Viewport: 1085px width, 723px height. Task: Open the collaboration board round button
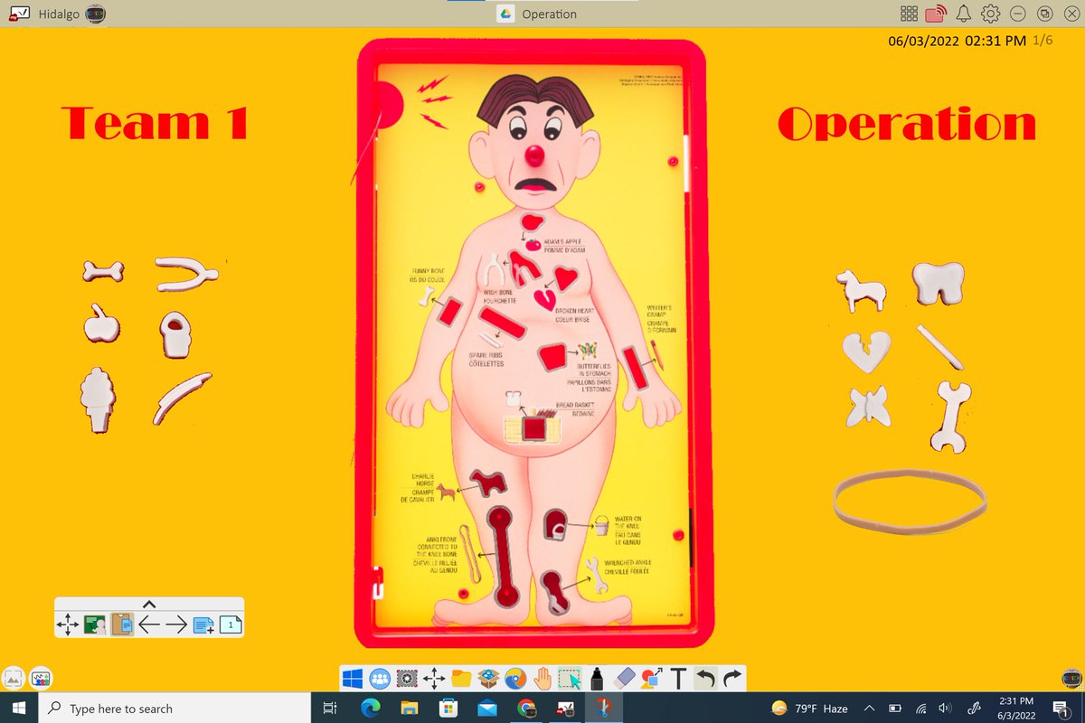41,679
